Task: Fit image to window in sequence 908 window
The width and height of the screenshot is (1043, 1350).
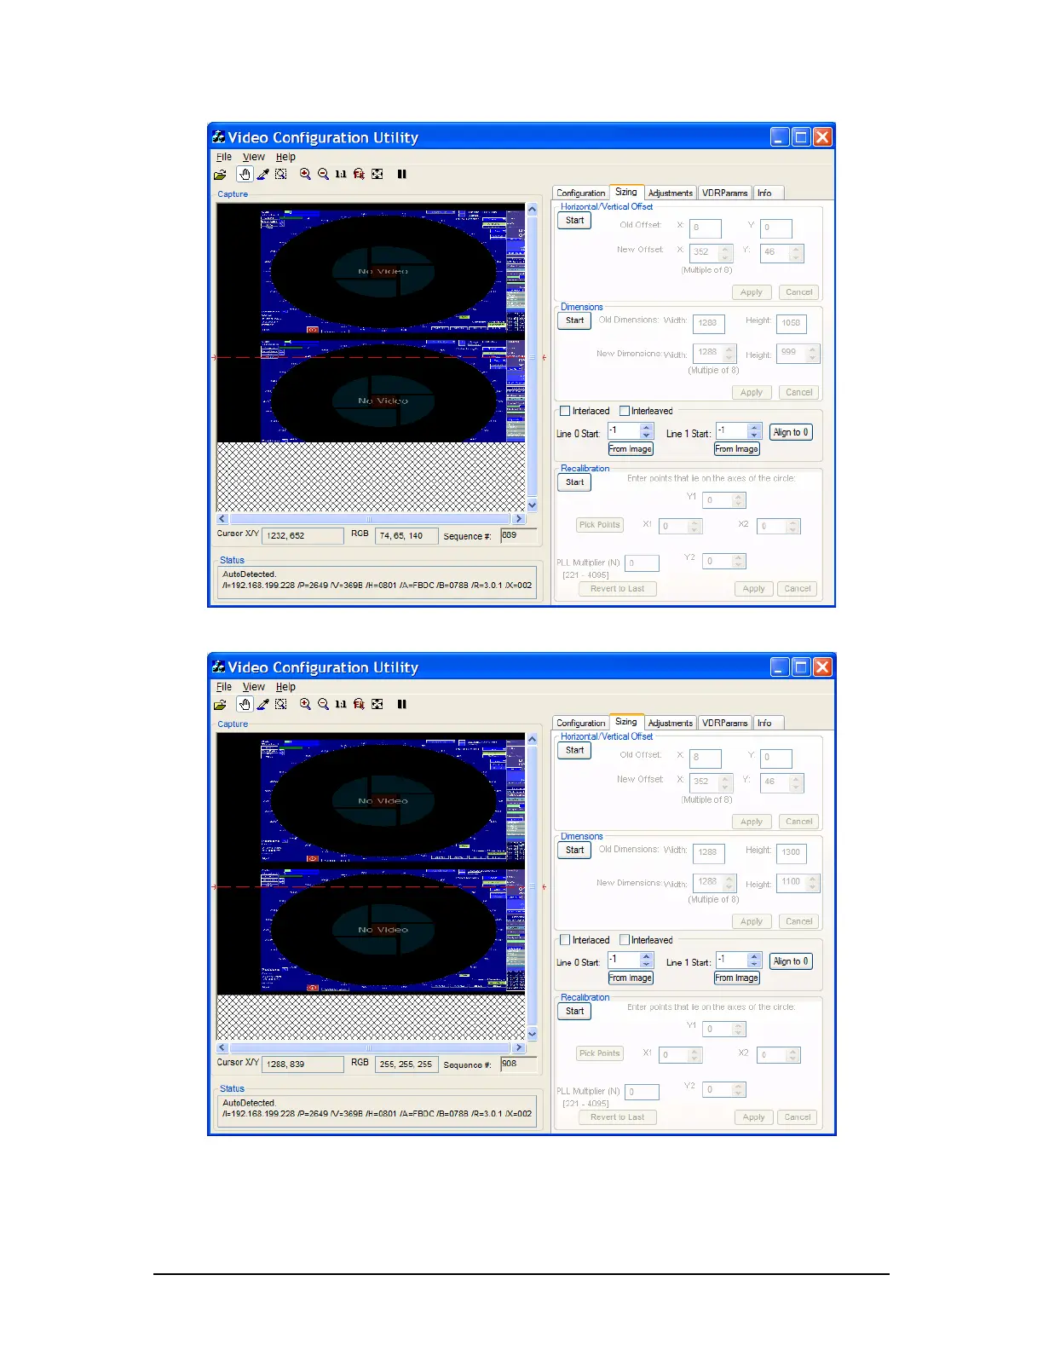Action: click(x=377, y=704)
